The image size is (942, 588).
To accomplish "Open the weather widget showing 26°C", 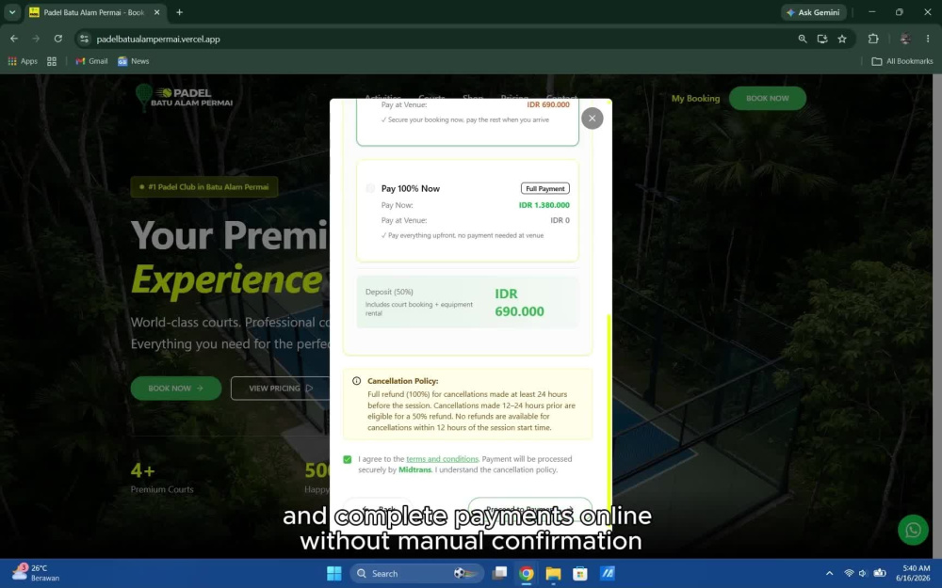I will point(36,573).
